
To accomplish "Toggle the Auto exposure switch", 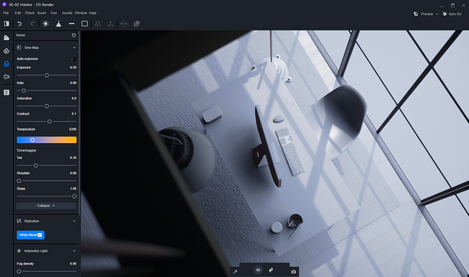I will (x=73, y=59).
